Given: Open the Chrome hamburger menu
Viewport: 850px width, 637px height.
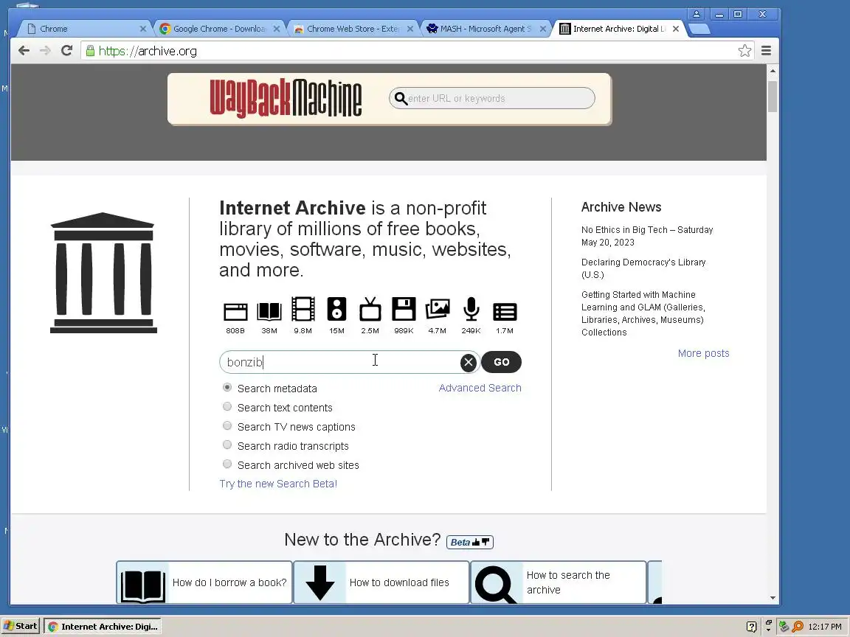Looking at the screenshot, I should pos(766,50).
